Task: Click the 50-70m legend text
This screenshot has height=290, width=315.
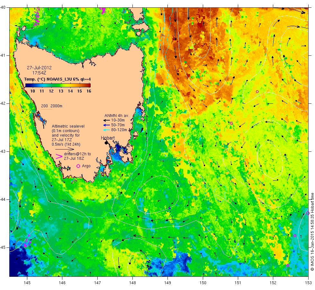Action: pos(118,125)
